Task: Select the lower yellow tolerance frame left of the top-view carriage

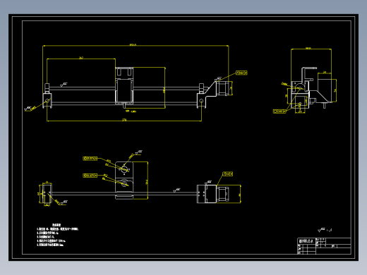Action: pos(90,176)
